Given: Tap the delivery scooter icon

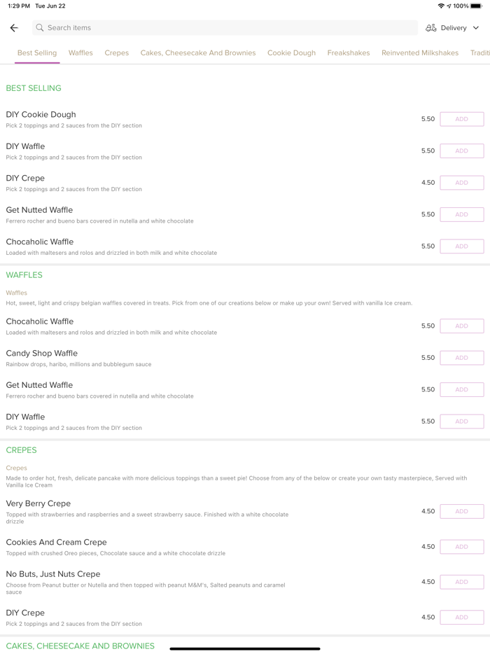Looking at the screenshot, I should 431,28.
